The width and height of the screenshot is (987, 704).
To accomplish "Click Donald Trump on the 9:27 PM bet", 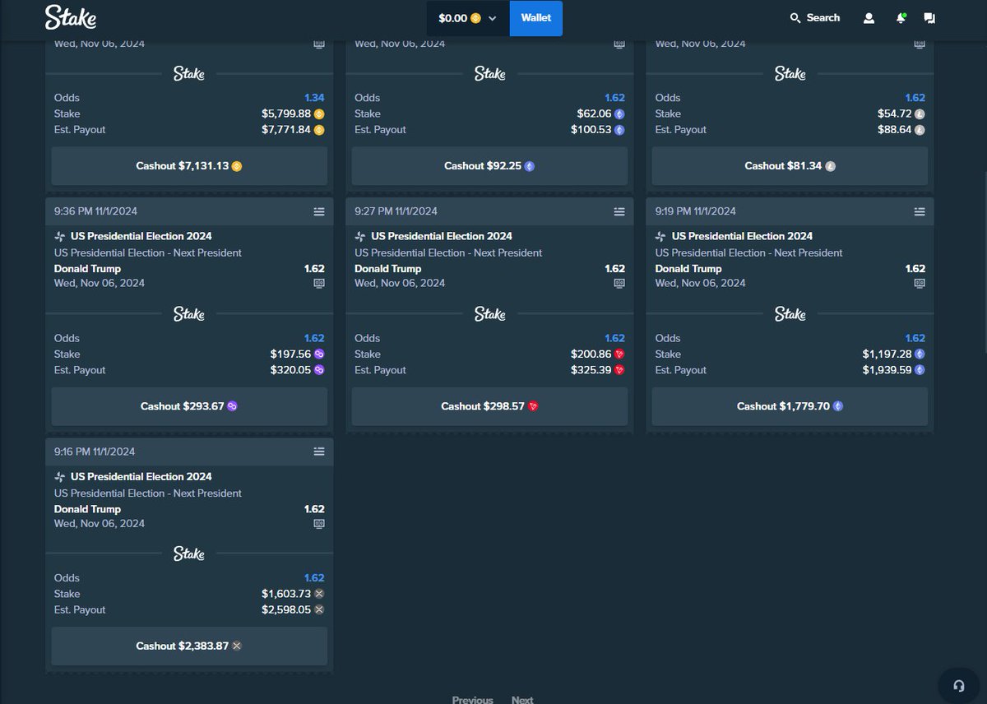I will 387,269.
